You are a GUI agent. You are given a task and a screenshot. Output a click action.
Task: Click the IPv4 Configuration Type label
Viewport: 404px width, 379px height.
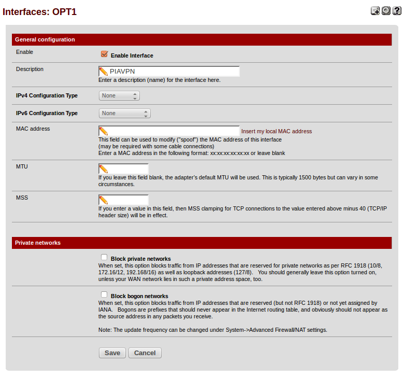[47, 95]
